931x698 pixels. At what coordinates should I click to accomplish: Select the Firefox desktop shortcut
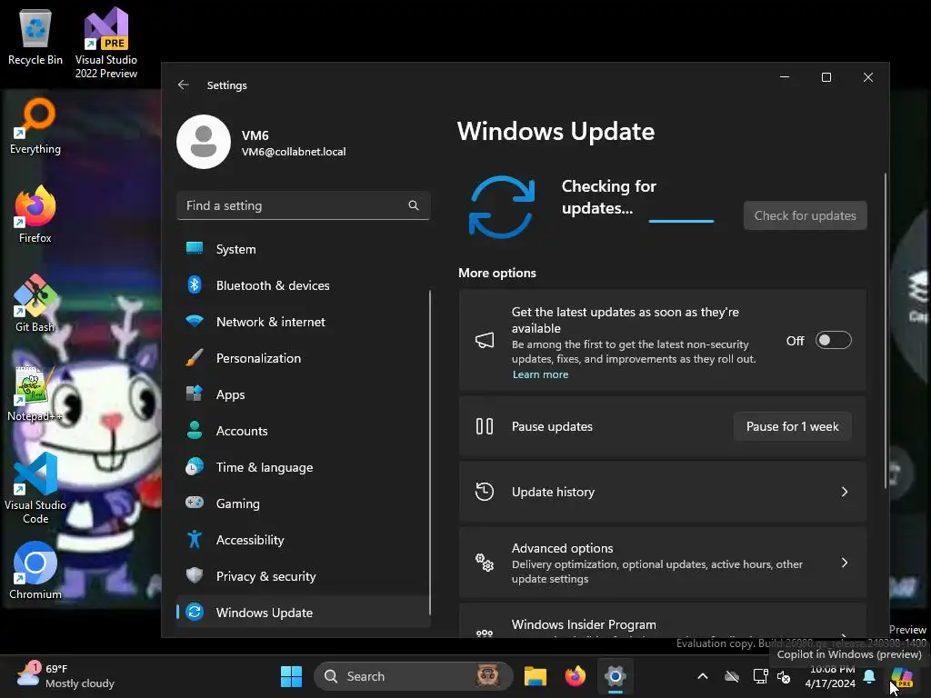tap(35, 214)
